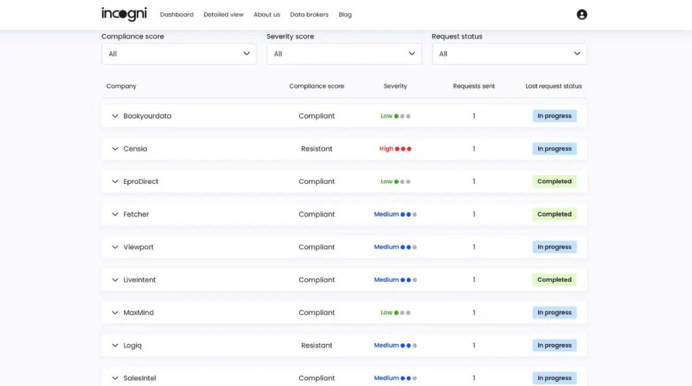Select the Viewport company name
Image resolution: width=692 pixels, height=386 pixels.
138,247
